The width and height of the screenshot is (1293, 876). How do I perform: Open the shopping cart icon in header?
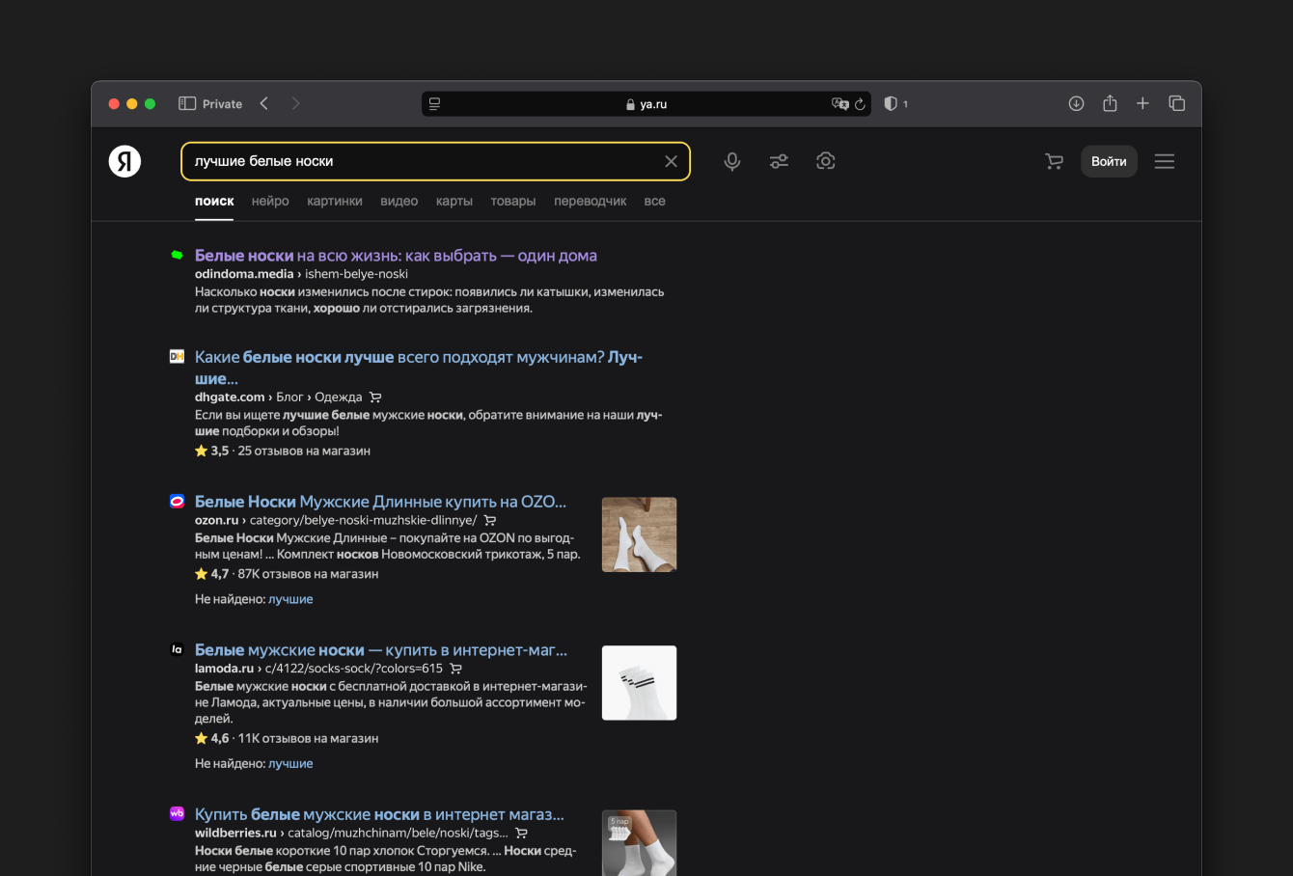click(x=1054, y=161)
